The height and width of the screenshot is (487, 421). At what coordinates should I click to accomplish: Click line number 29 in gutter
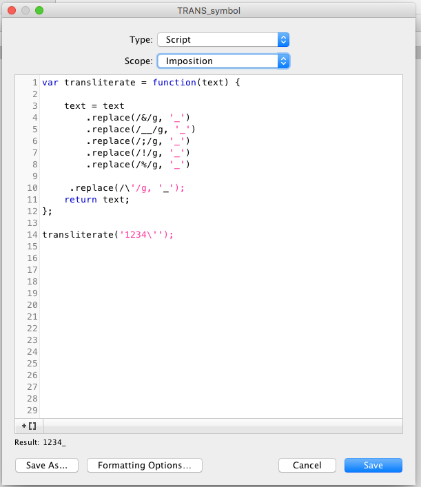pyautogui.click(x=32, y=411)
